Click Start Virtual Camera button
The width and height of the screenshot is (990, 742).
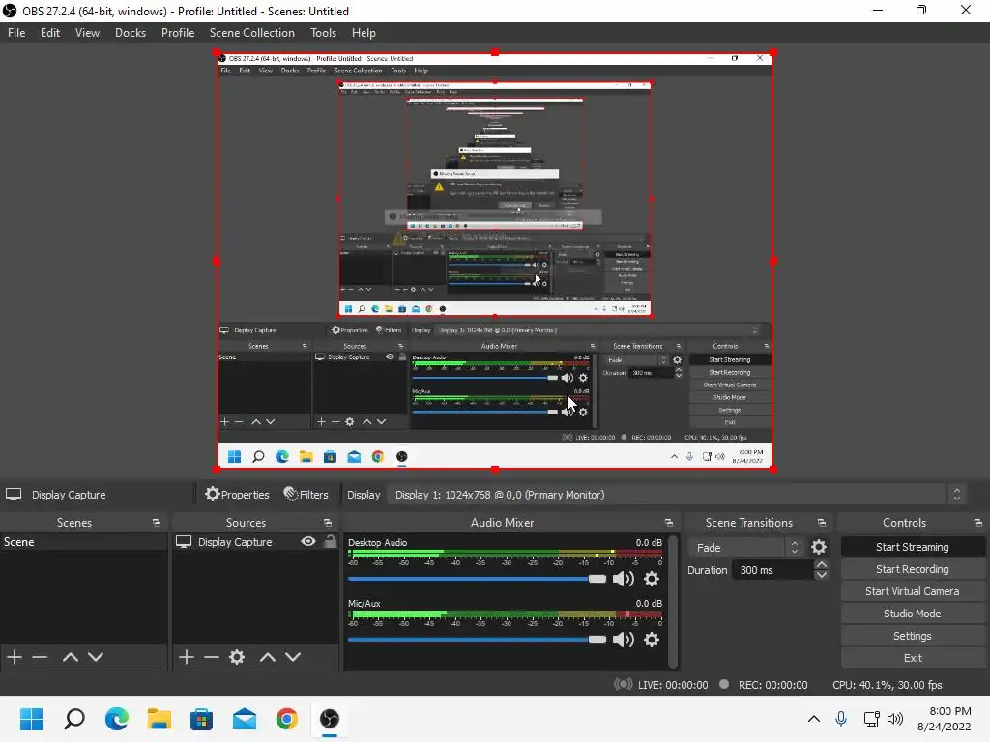coord(913,591)
